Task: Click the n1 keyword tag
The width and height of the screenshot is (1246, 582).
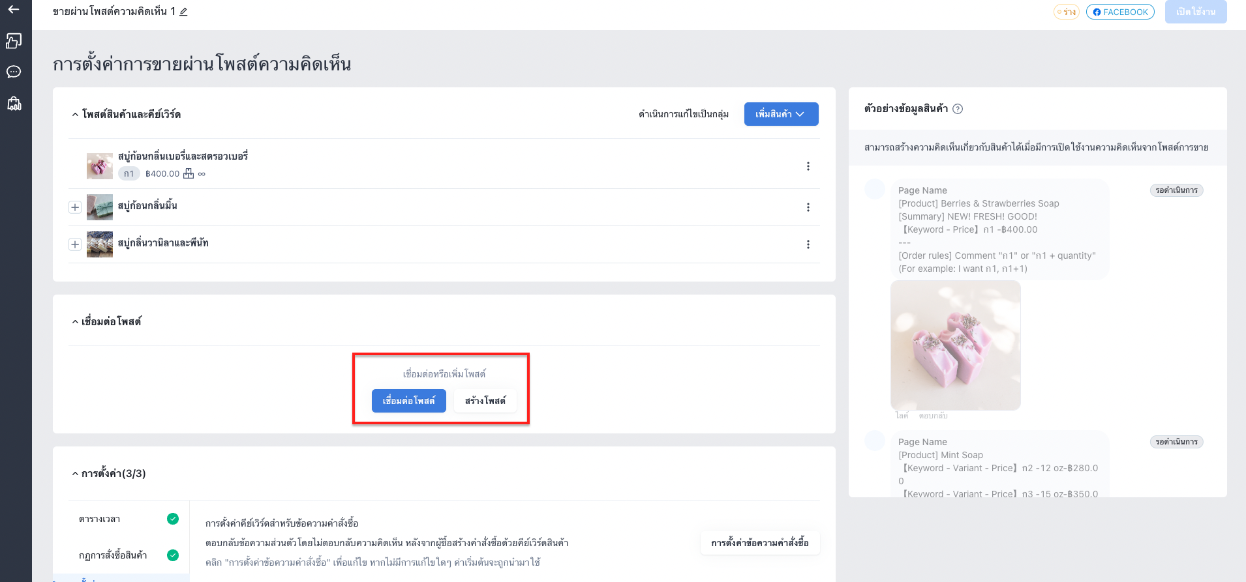Action: pos(129,173)
